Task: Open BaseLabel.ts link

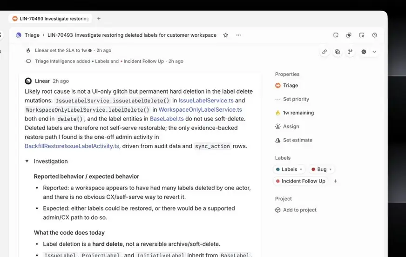Action: click(x=167, y=119)
